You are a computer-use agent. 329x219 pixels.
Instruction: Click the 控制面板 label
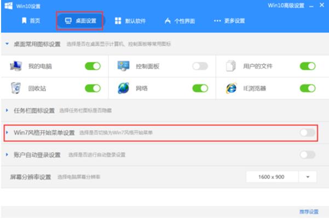pos(147,66)
